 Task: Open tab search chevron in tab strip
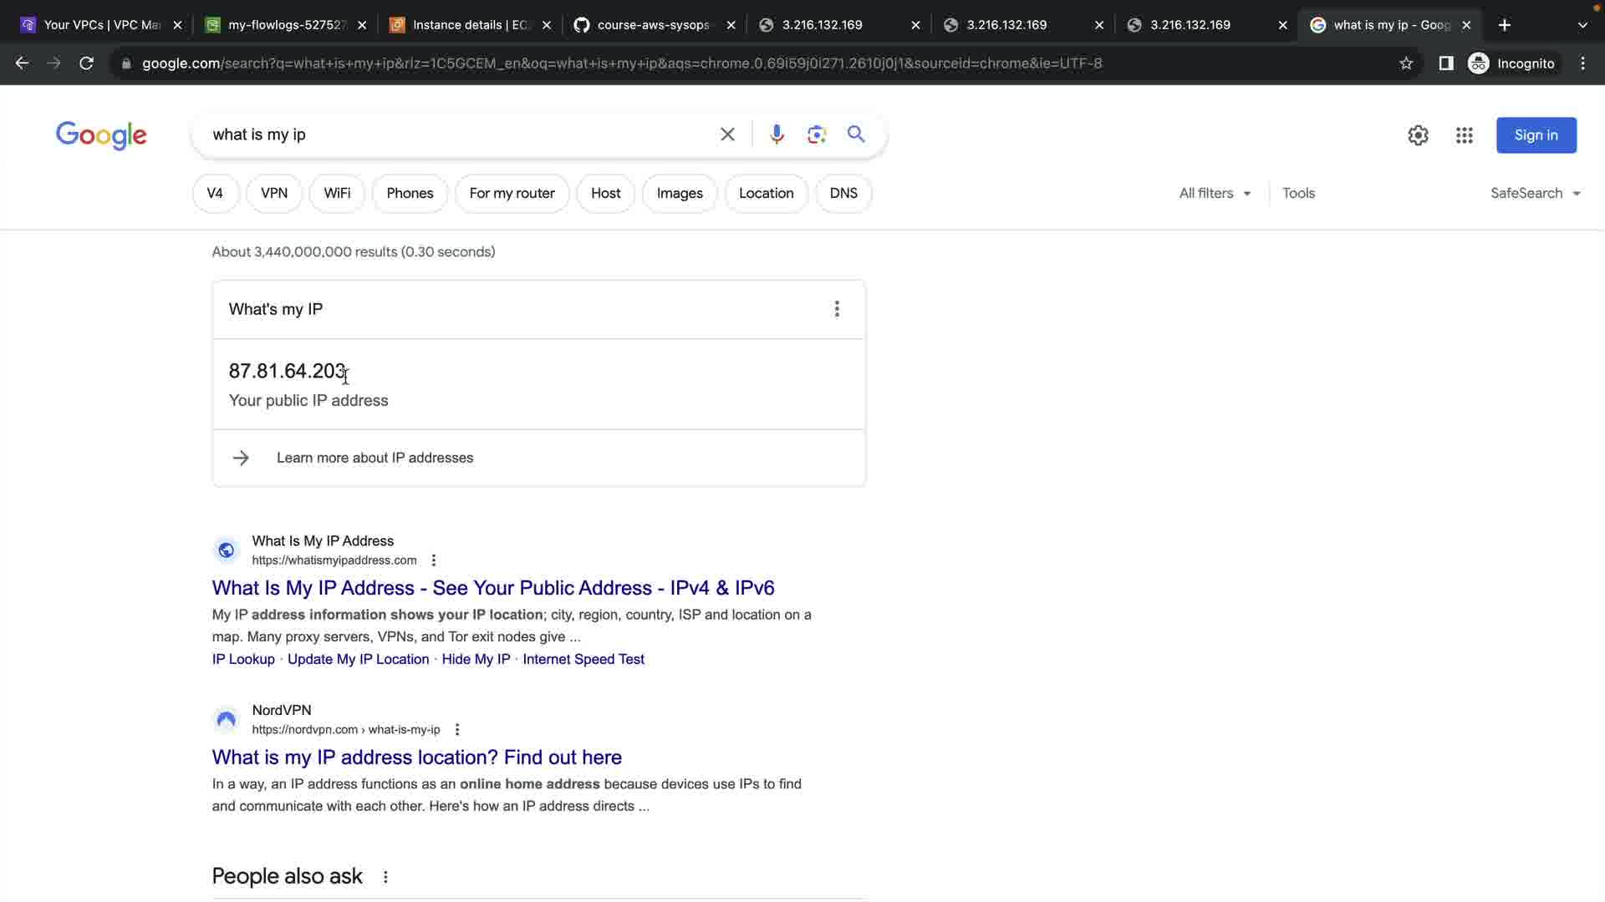[x=1582, y=25]
